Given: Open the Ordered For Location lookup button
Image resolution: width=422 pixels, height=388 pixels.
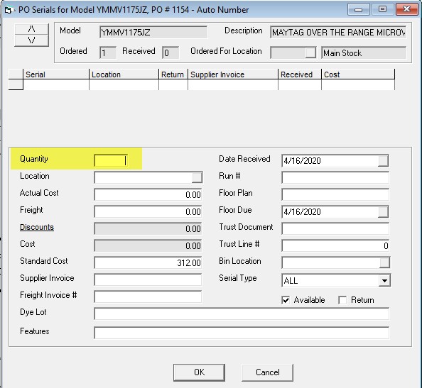Looking at the screenshot, I should [310, 52].
